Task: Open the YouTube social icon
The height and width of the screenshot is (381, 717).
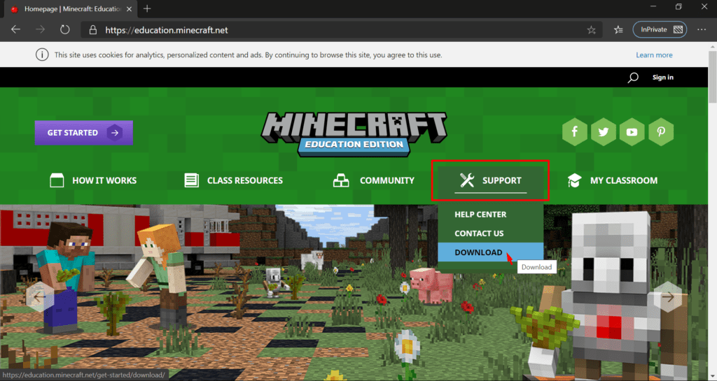Action: [x=632, y=132]
